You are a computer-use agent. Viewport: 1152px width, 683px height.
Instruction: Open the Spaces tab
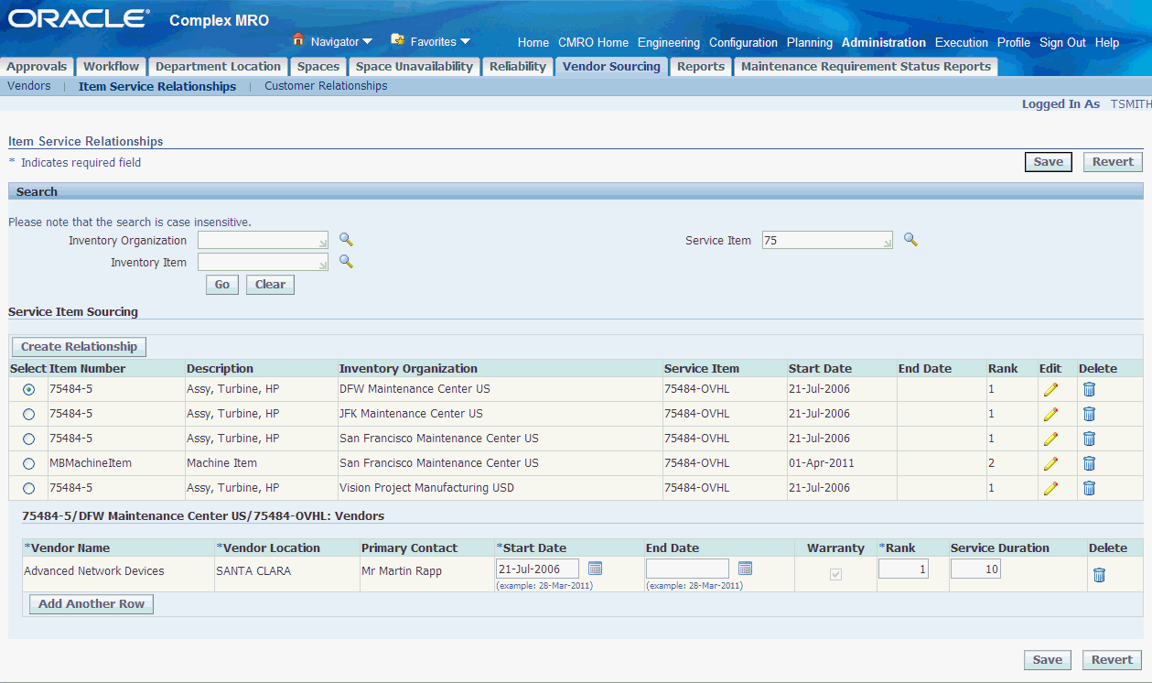[x=318, y=66]
